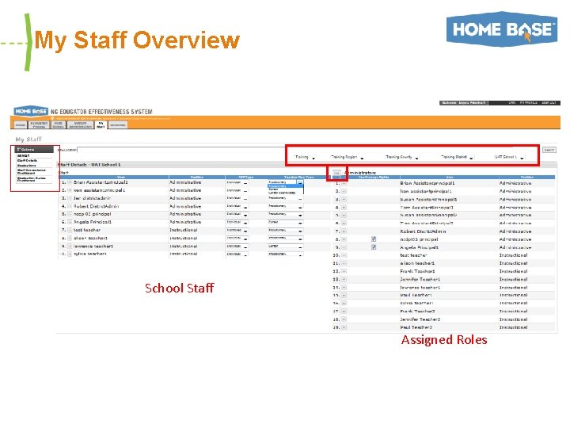Open the System Administration tab
570x428 pixels.
point(80,125)
